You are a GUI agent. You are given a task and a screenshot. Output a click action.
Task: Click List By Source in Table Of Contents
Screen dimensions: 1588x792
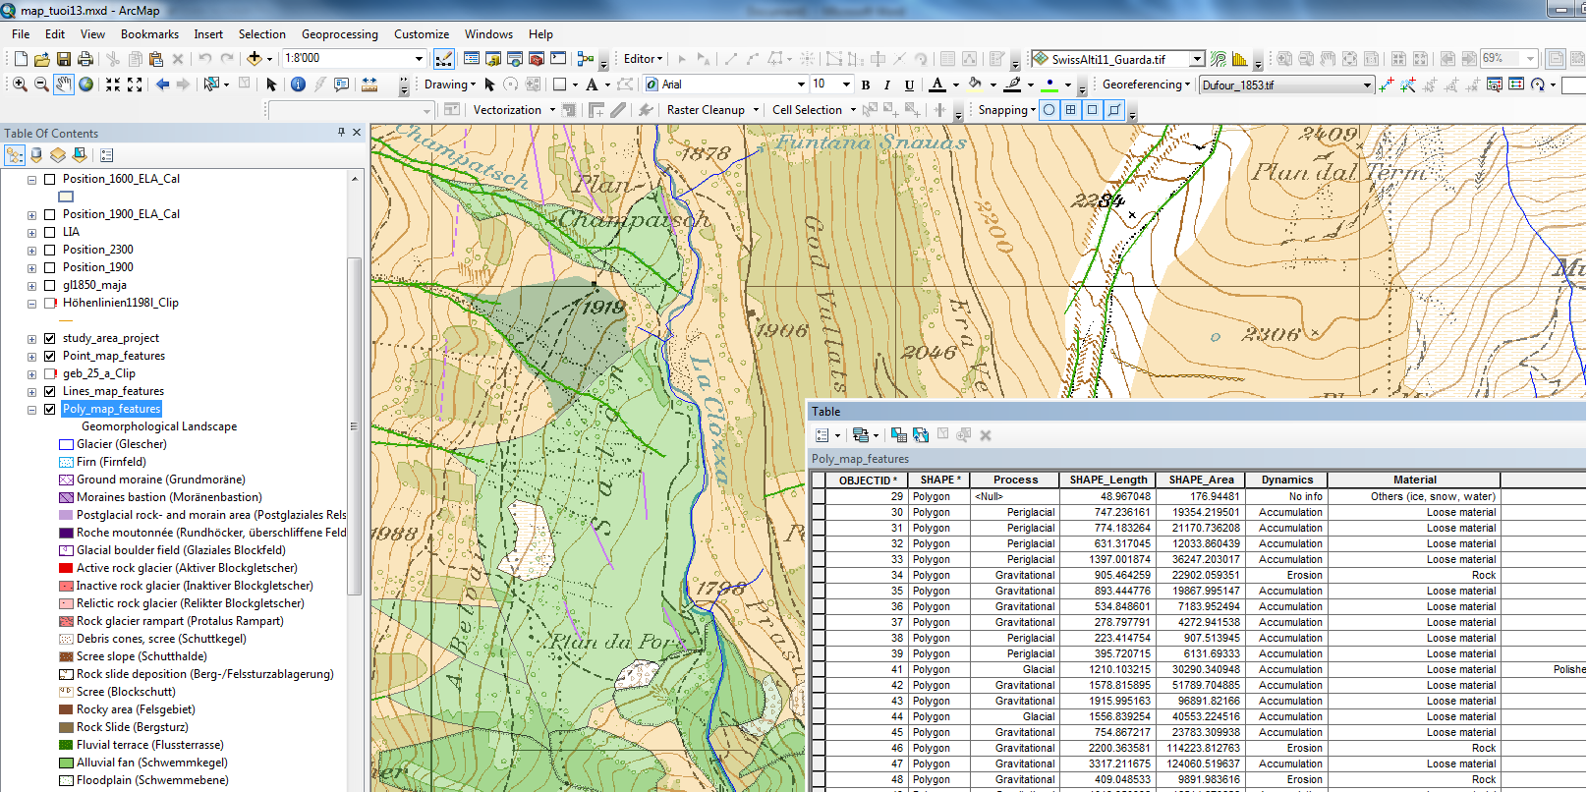(36, 155)
